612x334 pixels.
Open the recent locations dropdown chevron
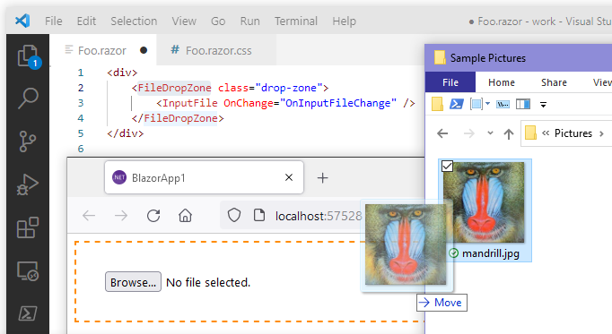[x=490, y=133]
